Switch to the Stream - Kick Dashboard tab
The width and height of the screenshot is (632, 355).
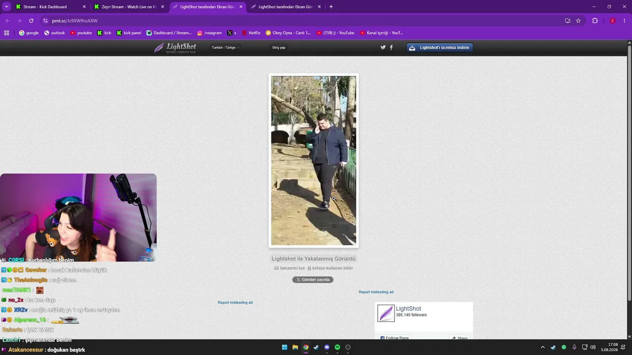[x=50, y=7]
